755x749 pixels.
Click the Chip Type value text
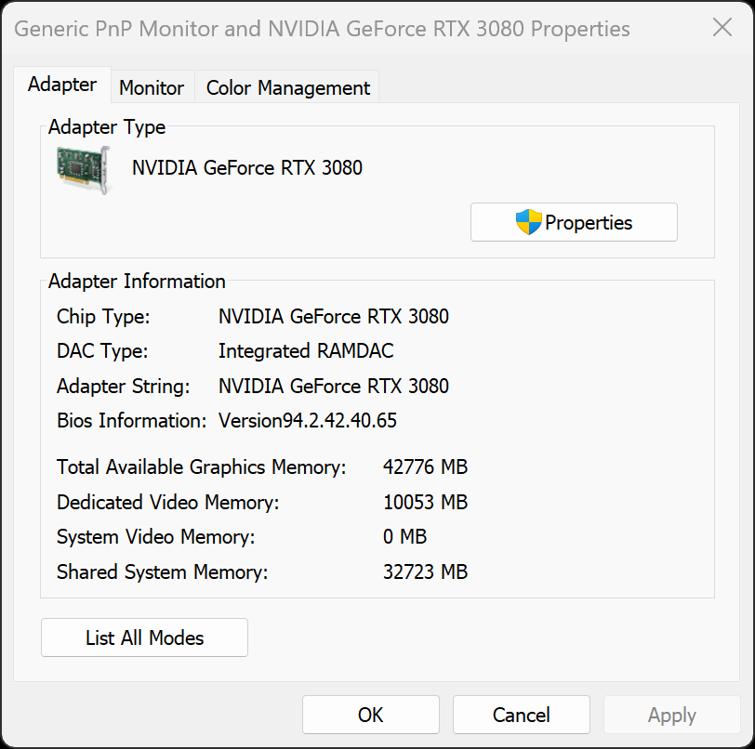[x=334, y=317]
